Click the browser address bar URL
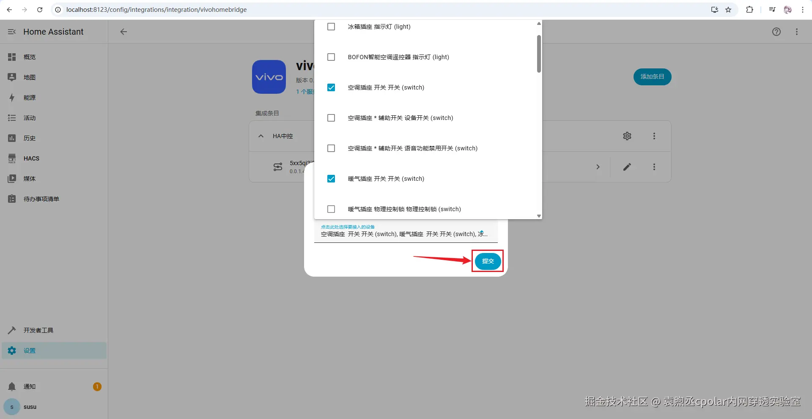 (x=156, y=10)
